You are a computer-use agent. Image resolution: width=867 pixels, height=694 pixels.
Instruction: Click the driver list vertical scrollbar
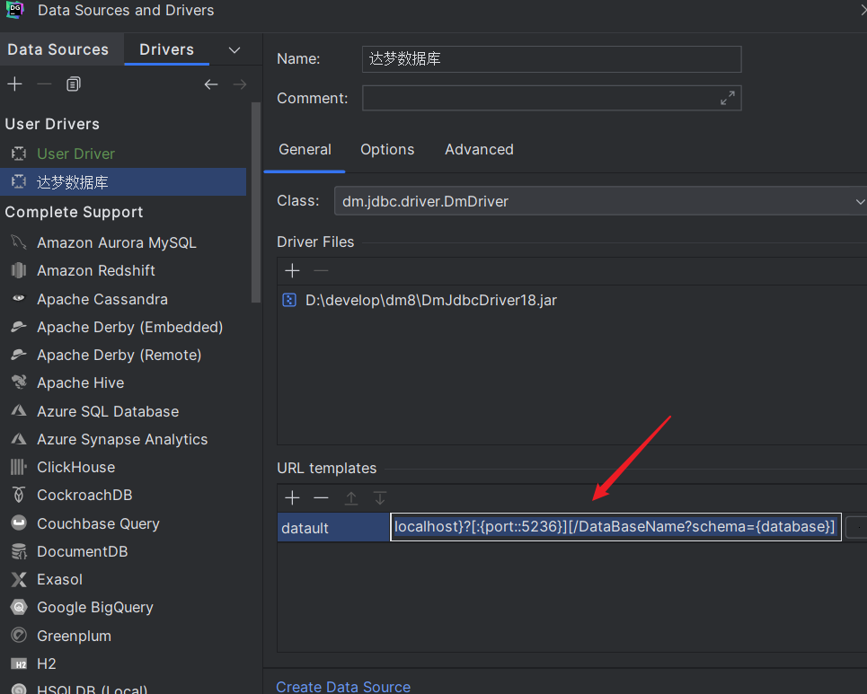[255, 202]
